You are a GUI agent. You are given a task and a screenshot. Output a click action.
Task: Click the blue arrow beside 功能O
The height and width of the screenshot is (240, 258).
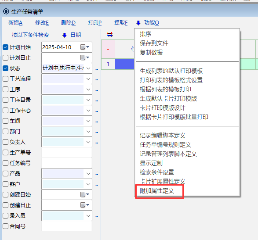coord(138,23)
